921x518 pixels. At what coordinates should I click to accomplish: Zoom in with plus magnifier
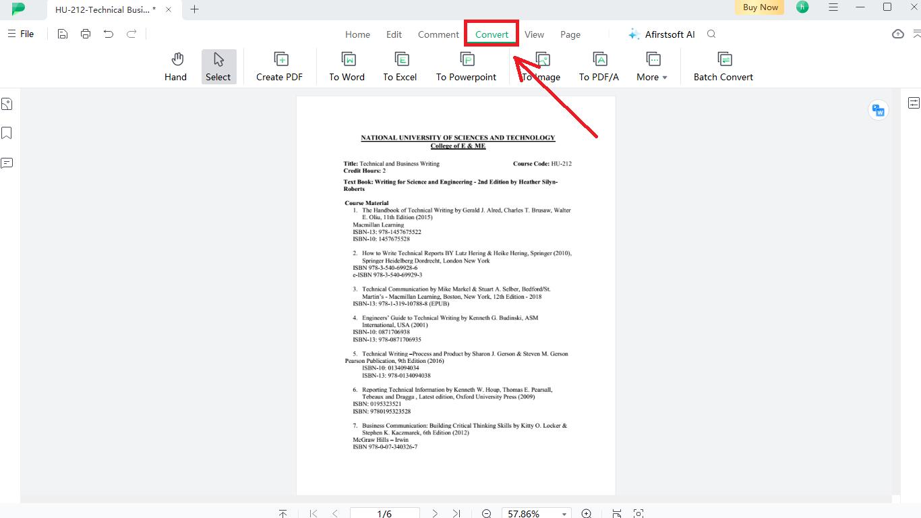587,514
